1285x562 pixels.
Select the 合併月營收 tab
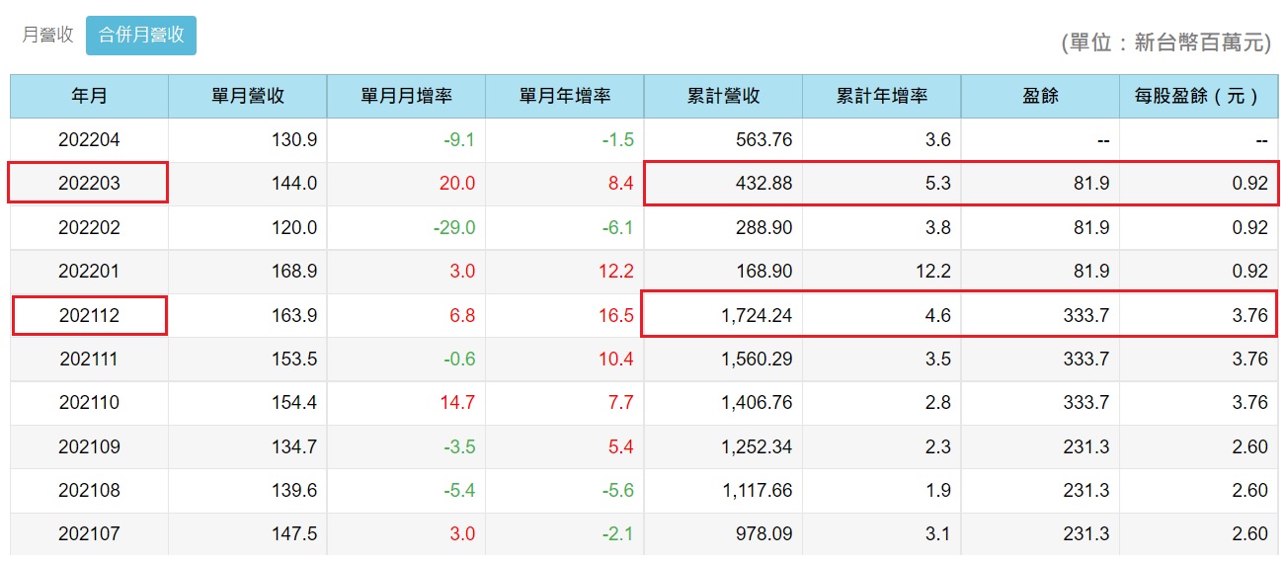pyautogui.click(x=141, y=35)
